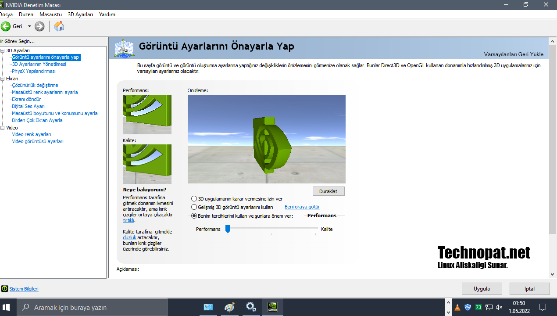Click the green Geri back arrow icon
This screenshot has height=316, width=557.
click(x=6, y=26)
